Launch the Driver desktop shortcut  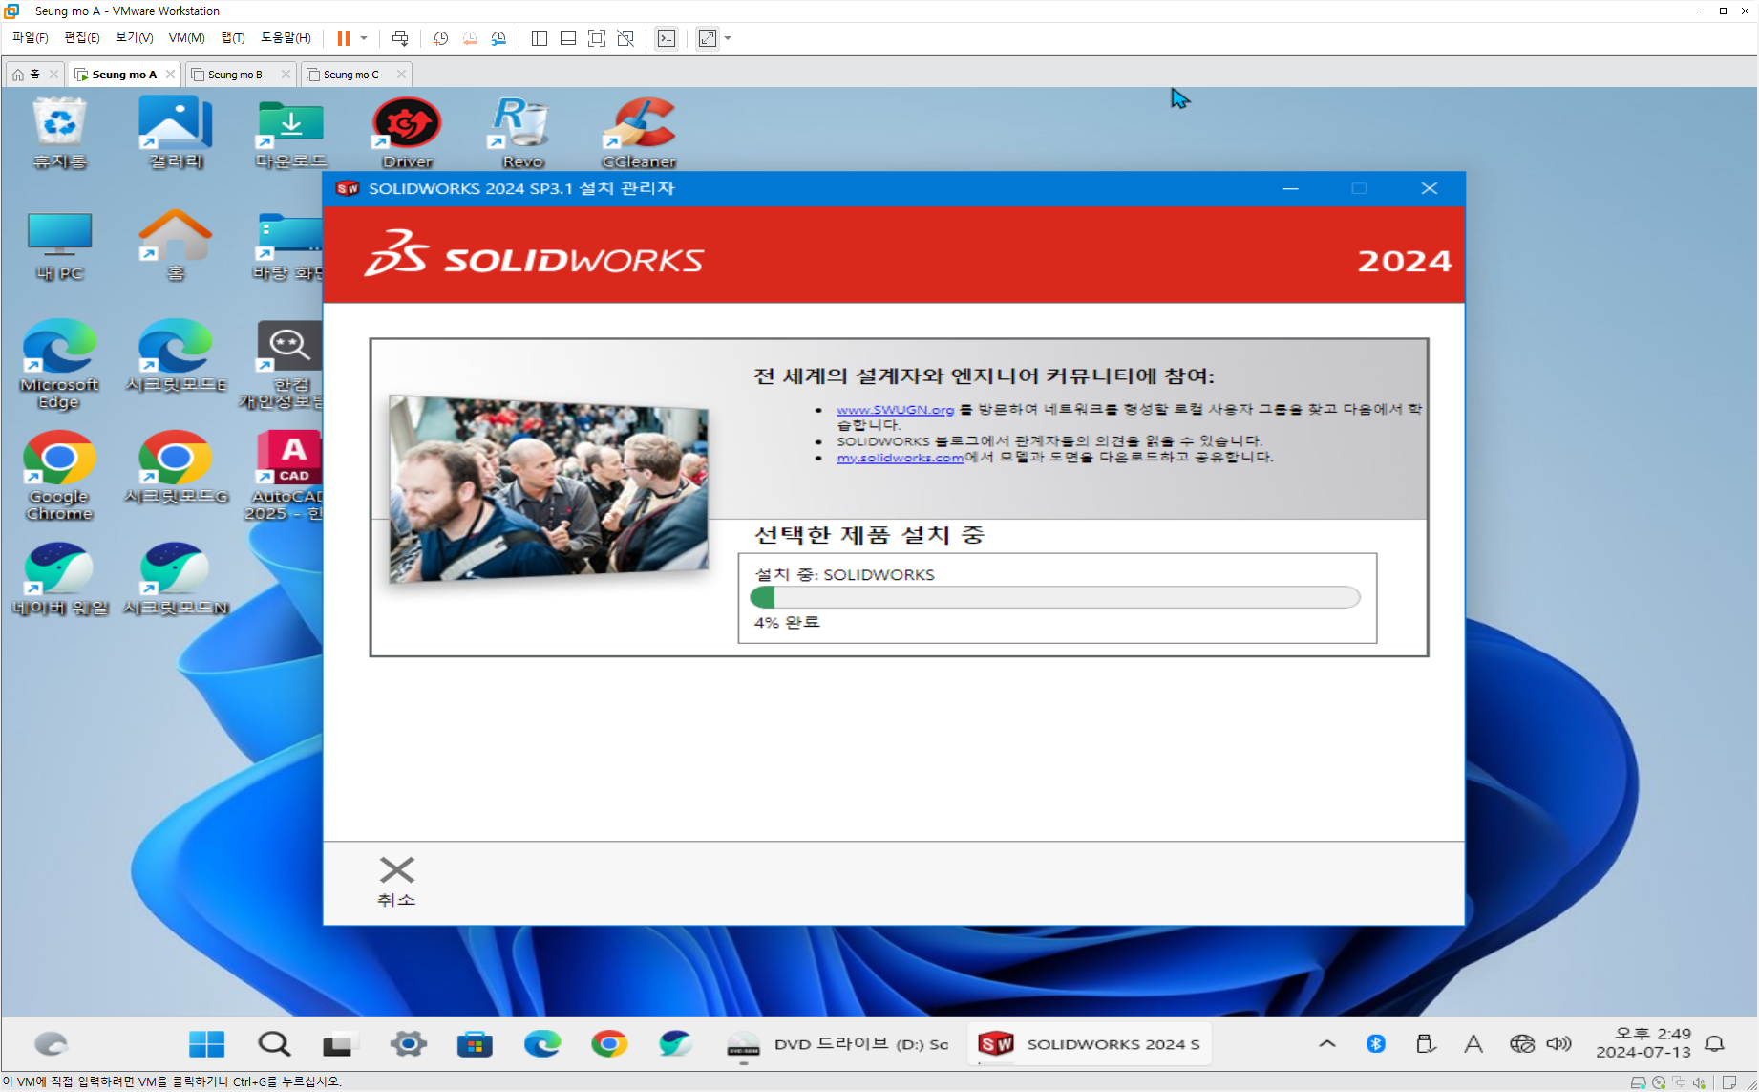pos(408,133)
